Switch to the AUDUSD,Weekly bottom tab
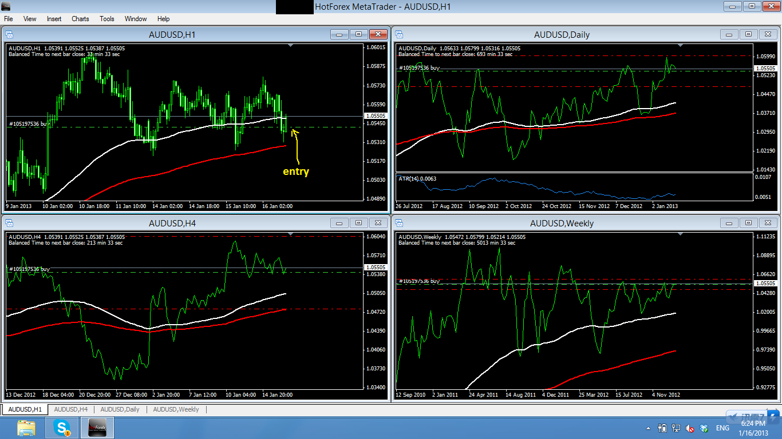 point(176,409)
